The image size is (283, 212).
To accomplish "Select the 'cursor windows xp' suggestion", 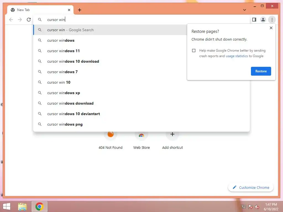I will (141, 93).
